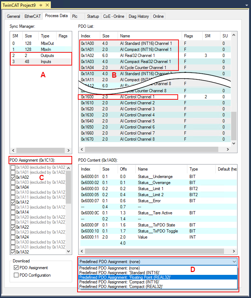
Task: Select PDO Content row Status__TxPDO Toggle
Action: pyautogui.click(x=158, y=231)
